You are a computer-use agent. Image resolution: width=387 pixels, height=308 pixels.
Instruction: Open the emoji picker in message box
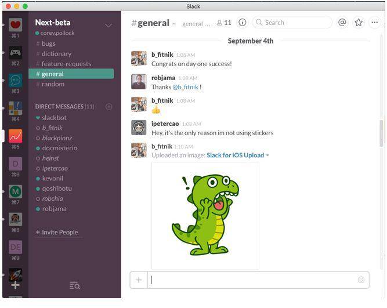[361, 280]
